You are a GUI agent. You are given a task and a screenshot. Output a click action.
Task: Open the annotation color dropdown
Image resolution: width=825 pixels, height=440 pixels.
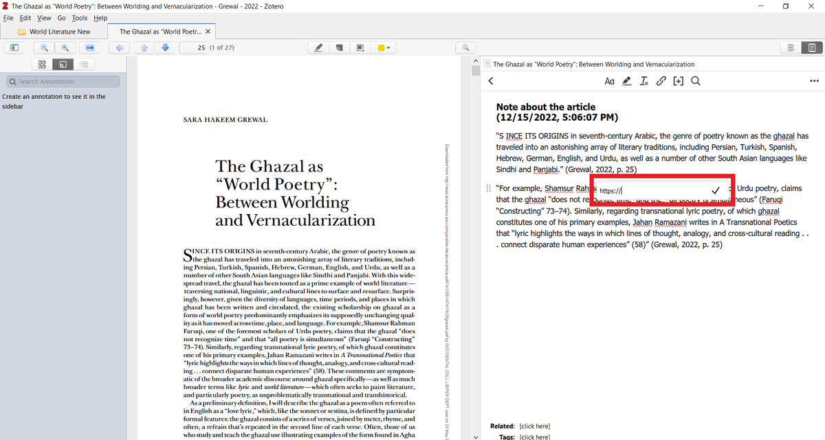click(x=384, y=47)
